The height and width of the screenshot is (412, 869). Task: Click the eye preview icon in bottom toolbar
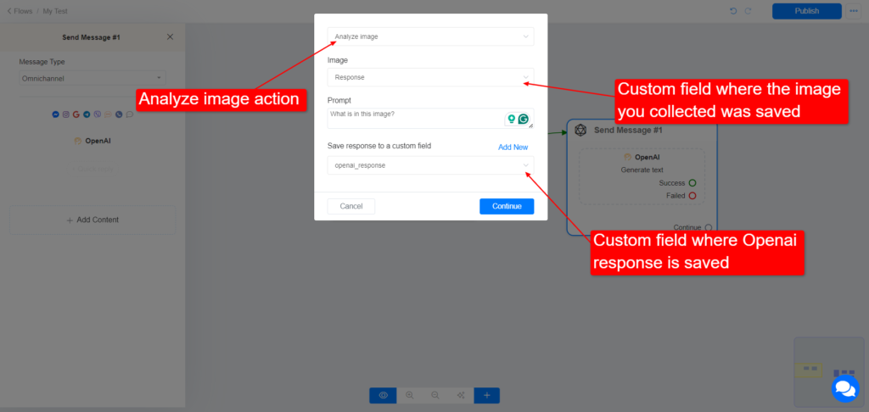pyautogui.click(x=383, y=395)
